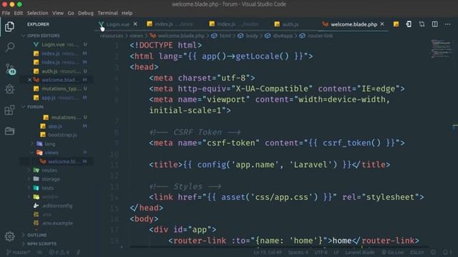This screenshot has height=257, width=458.
Task: Expand the tests folder
Action: click(x=47, y=188)
